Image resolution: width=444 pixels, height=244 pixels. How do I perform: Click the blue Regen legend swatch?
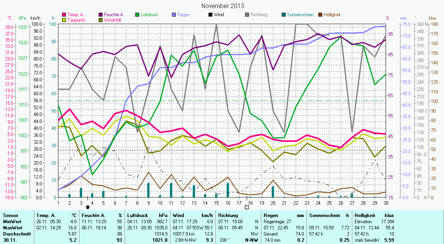(174, 15)
